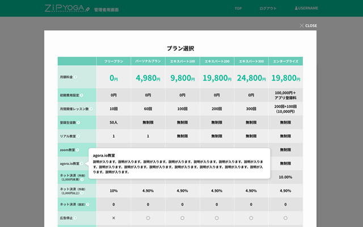Screen dimensions: 363x227
Task: Click the help icon beside 初期費用設定
Action: (82, 95)
